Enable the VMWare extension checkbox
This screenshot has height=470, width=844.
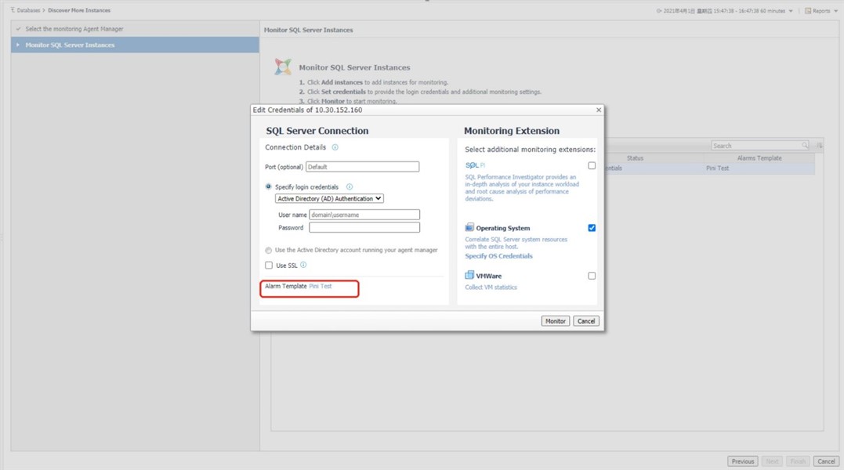click(x=592, y=276)
